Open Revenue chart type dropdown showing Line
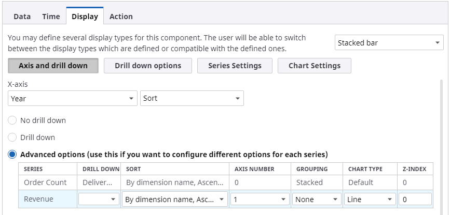Screen dimensions: 450x215 pyautogui.click(x=370, y=199)
